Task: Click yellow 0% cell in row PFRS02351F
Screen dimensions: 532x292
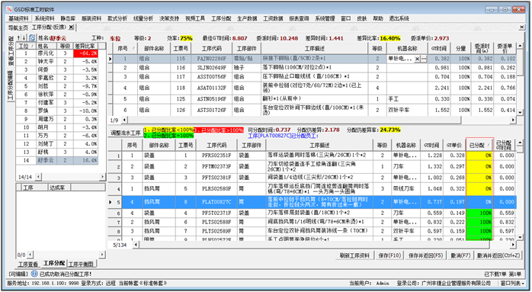Action: 479,156
